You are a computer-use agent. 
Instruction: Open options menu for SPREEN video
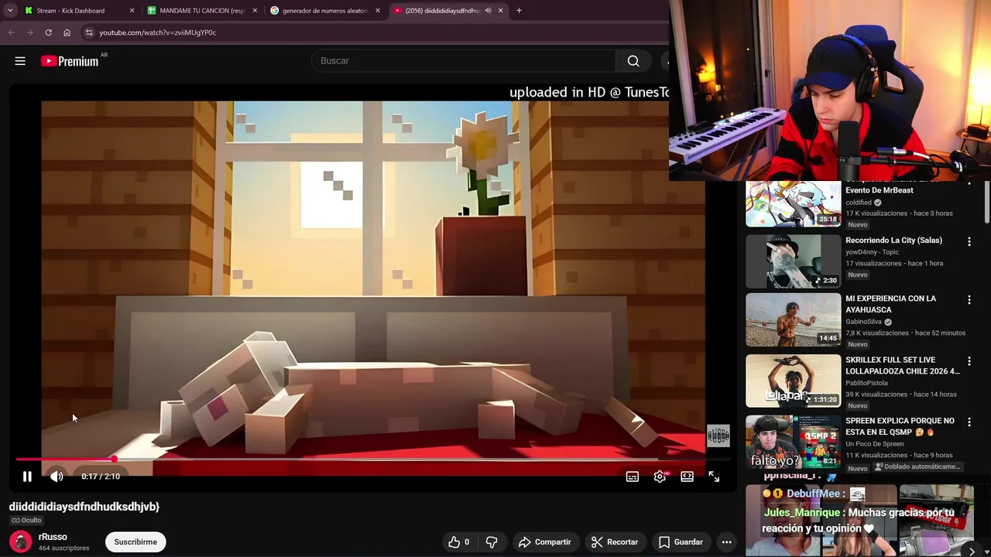969,422
